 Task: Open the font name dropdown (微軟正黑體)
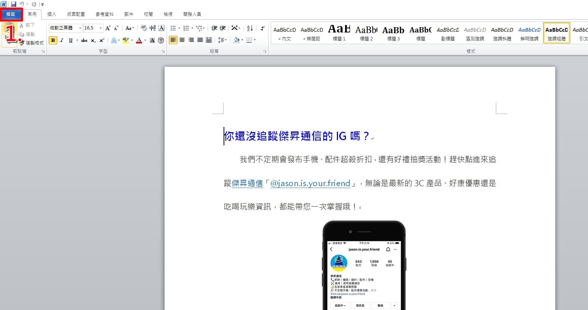[x=80, y=28]
